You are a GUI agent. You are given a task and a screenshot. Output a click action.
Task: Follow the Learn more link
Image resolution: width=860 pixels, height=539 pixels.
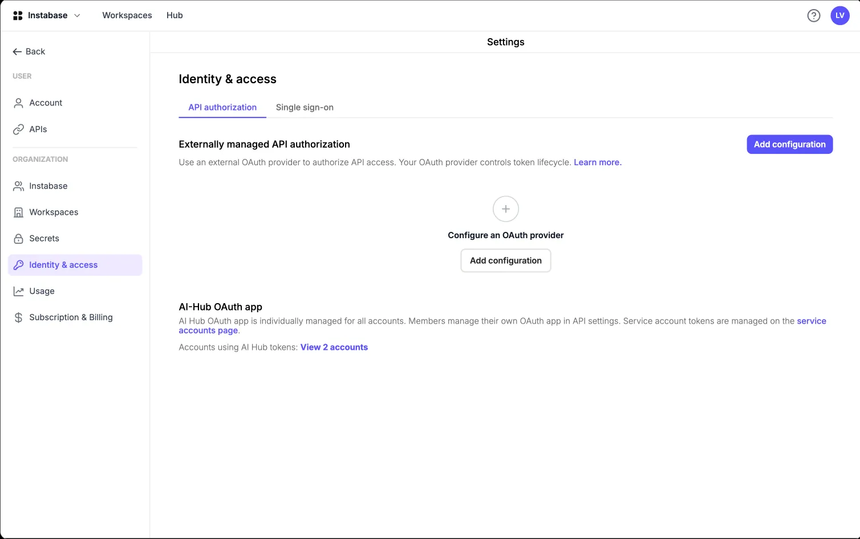pos(598,162)
